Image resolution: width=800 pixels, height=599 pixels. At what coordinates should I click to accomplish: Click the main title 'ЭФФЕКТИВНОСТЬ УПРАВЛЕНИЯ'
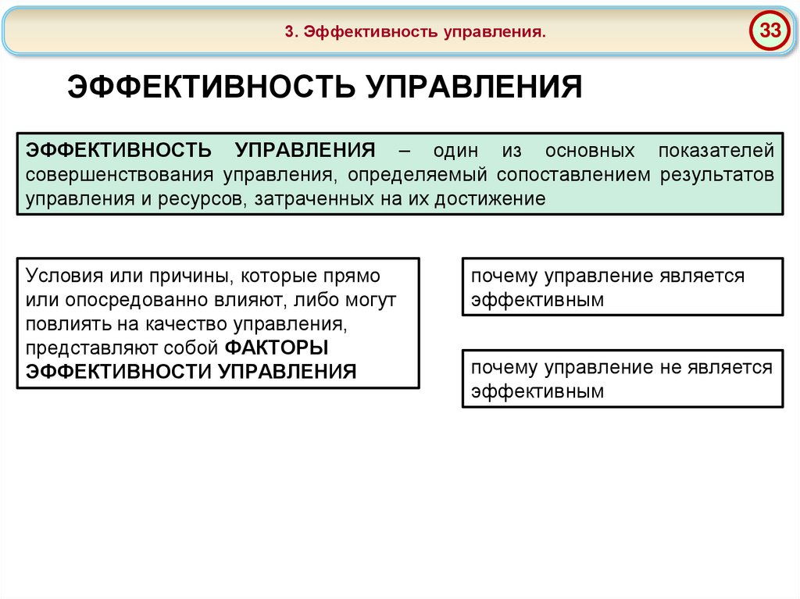pyautogui.click(x=324, y=87)
